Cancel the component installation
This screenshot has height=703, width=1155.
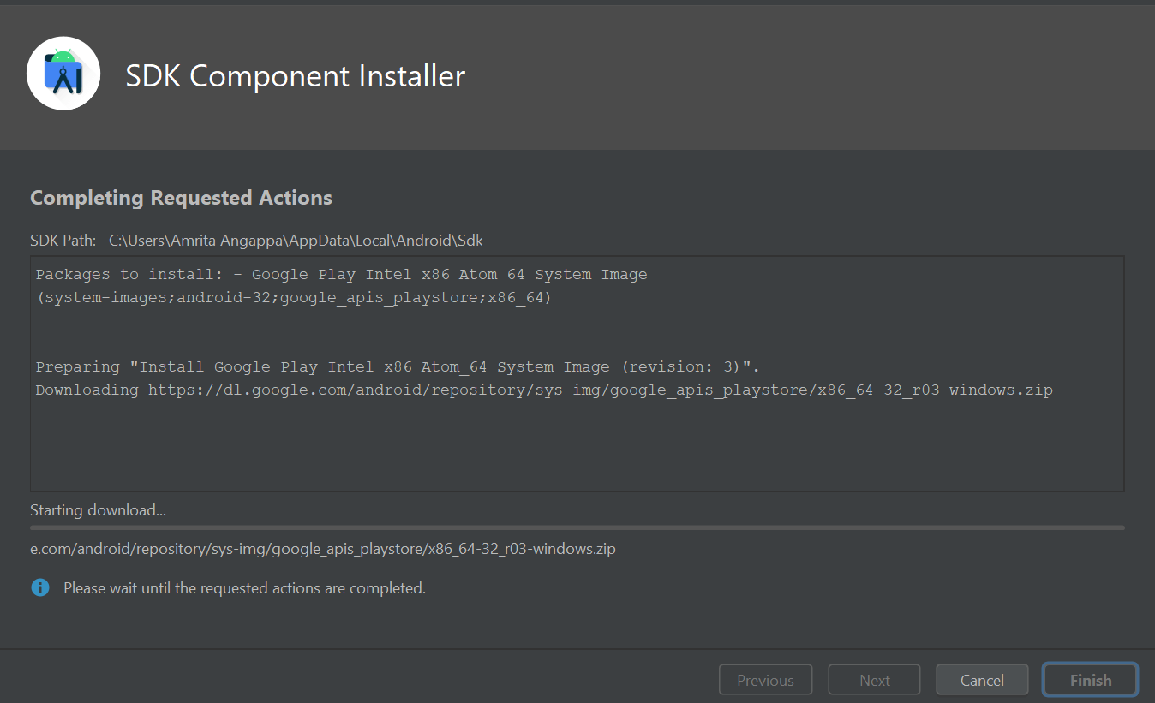[x=981, y=679]
